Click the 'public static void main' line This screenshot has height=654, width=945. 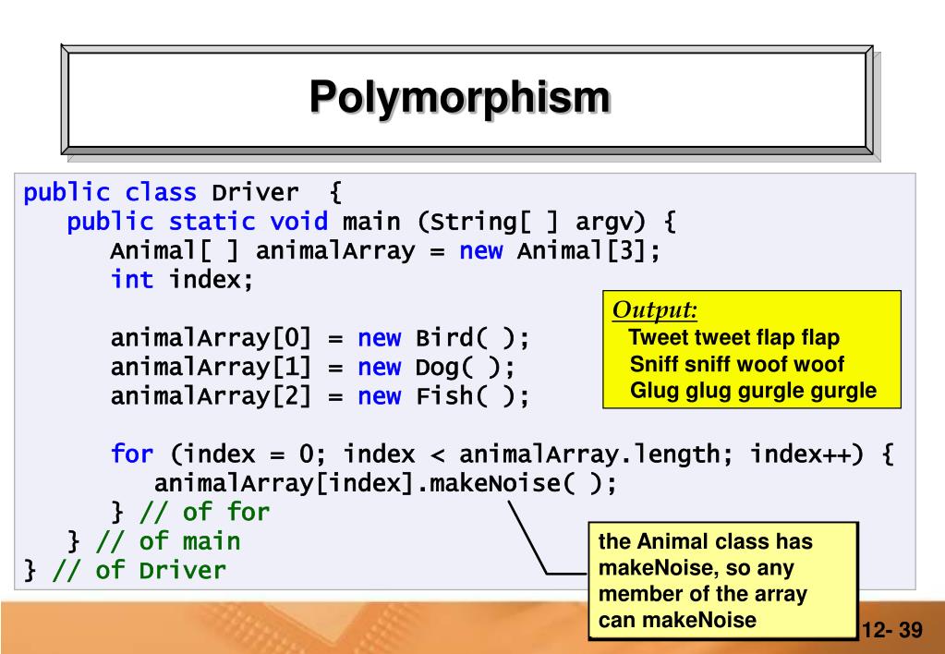(x=372, y=222)
